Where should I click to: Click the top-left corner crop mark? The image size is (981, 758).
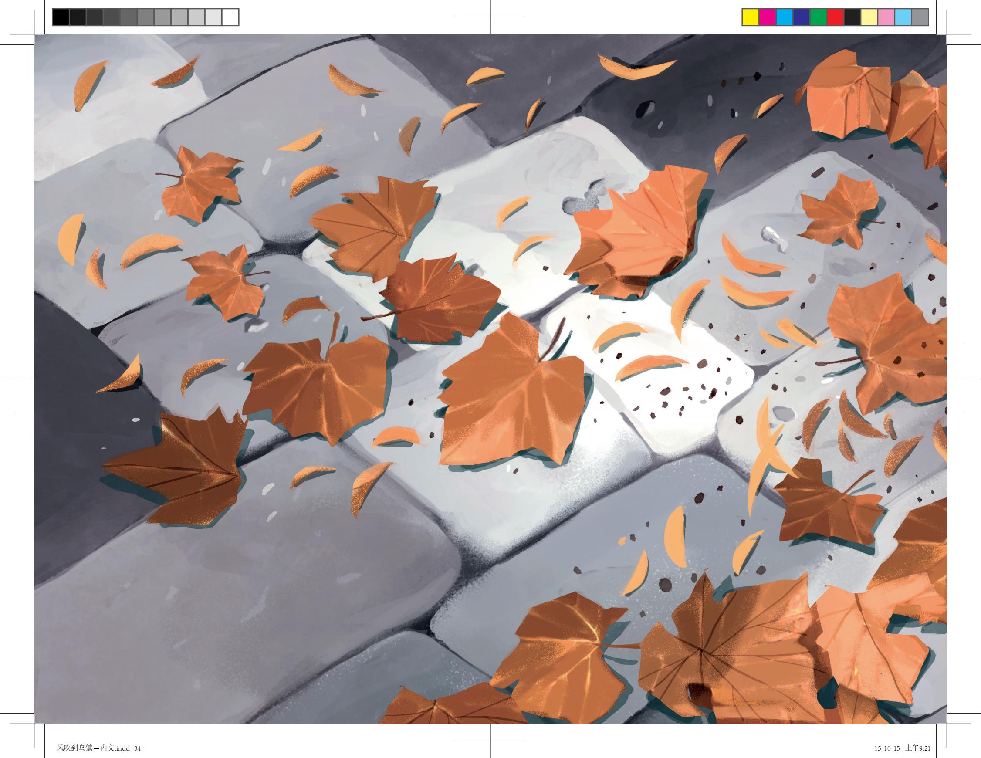click(34, 34)
